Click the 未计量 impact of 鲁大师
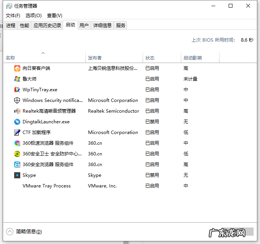 pyautogui.click(x=190, y=79)
